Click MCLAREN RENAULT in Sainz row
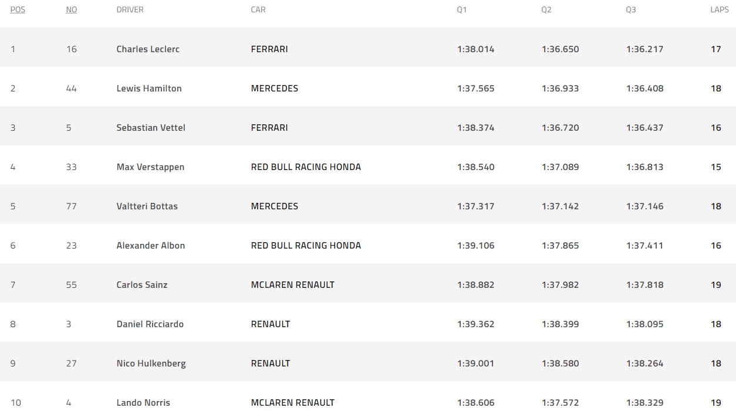The width and height of the screenshot is (736, 411). point(292,285)
